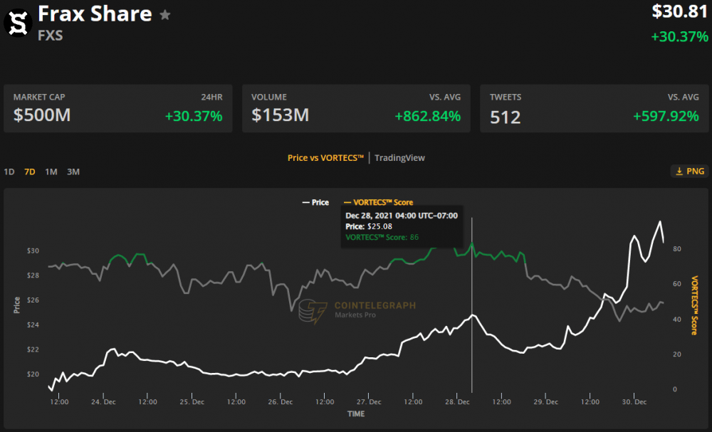This screenshot has height=432, width=712.
Task: Click the 30. Dec tick on time axis
Action: 634,401
